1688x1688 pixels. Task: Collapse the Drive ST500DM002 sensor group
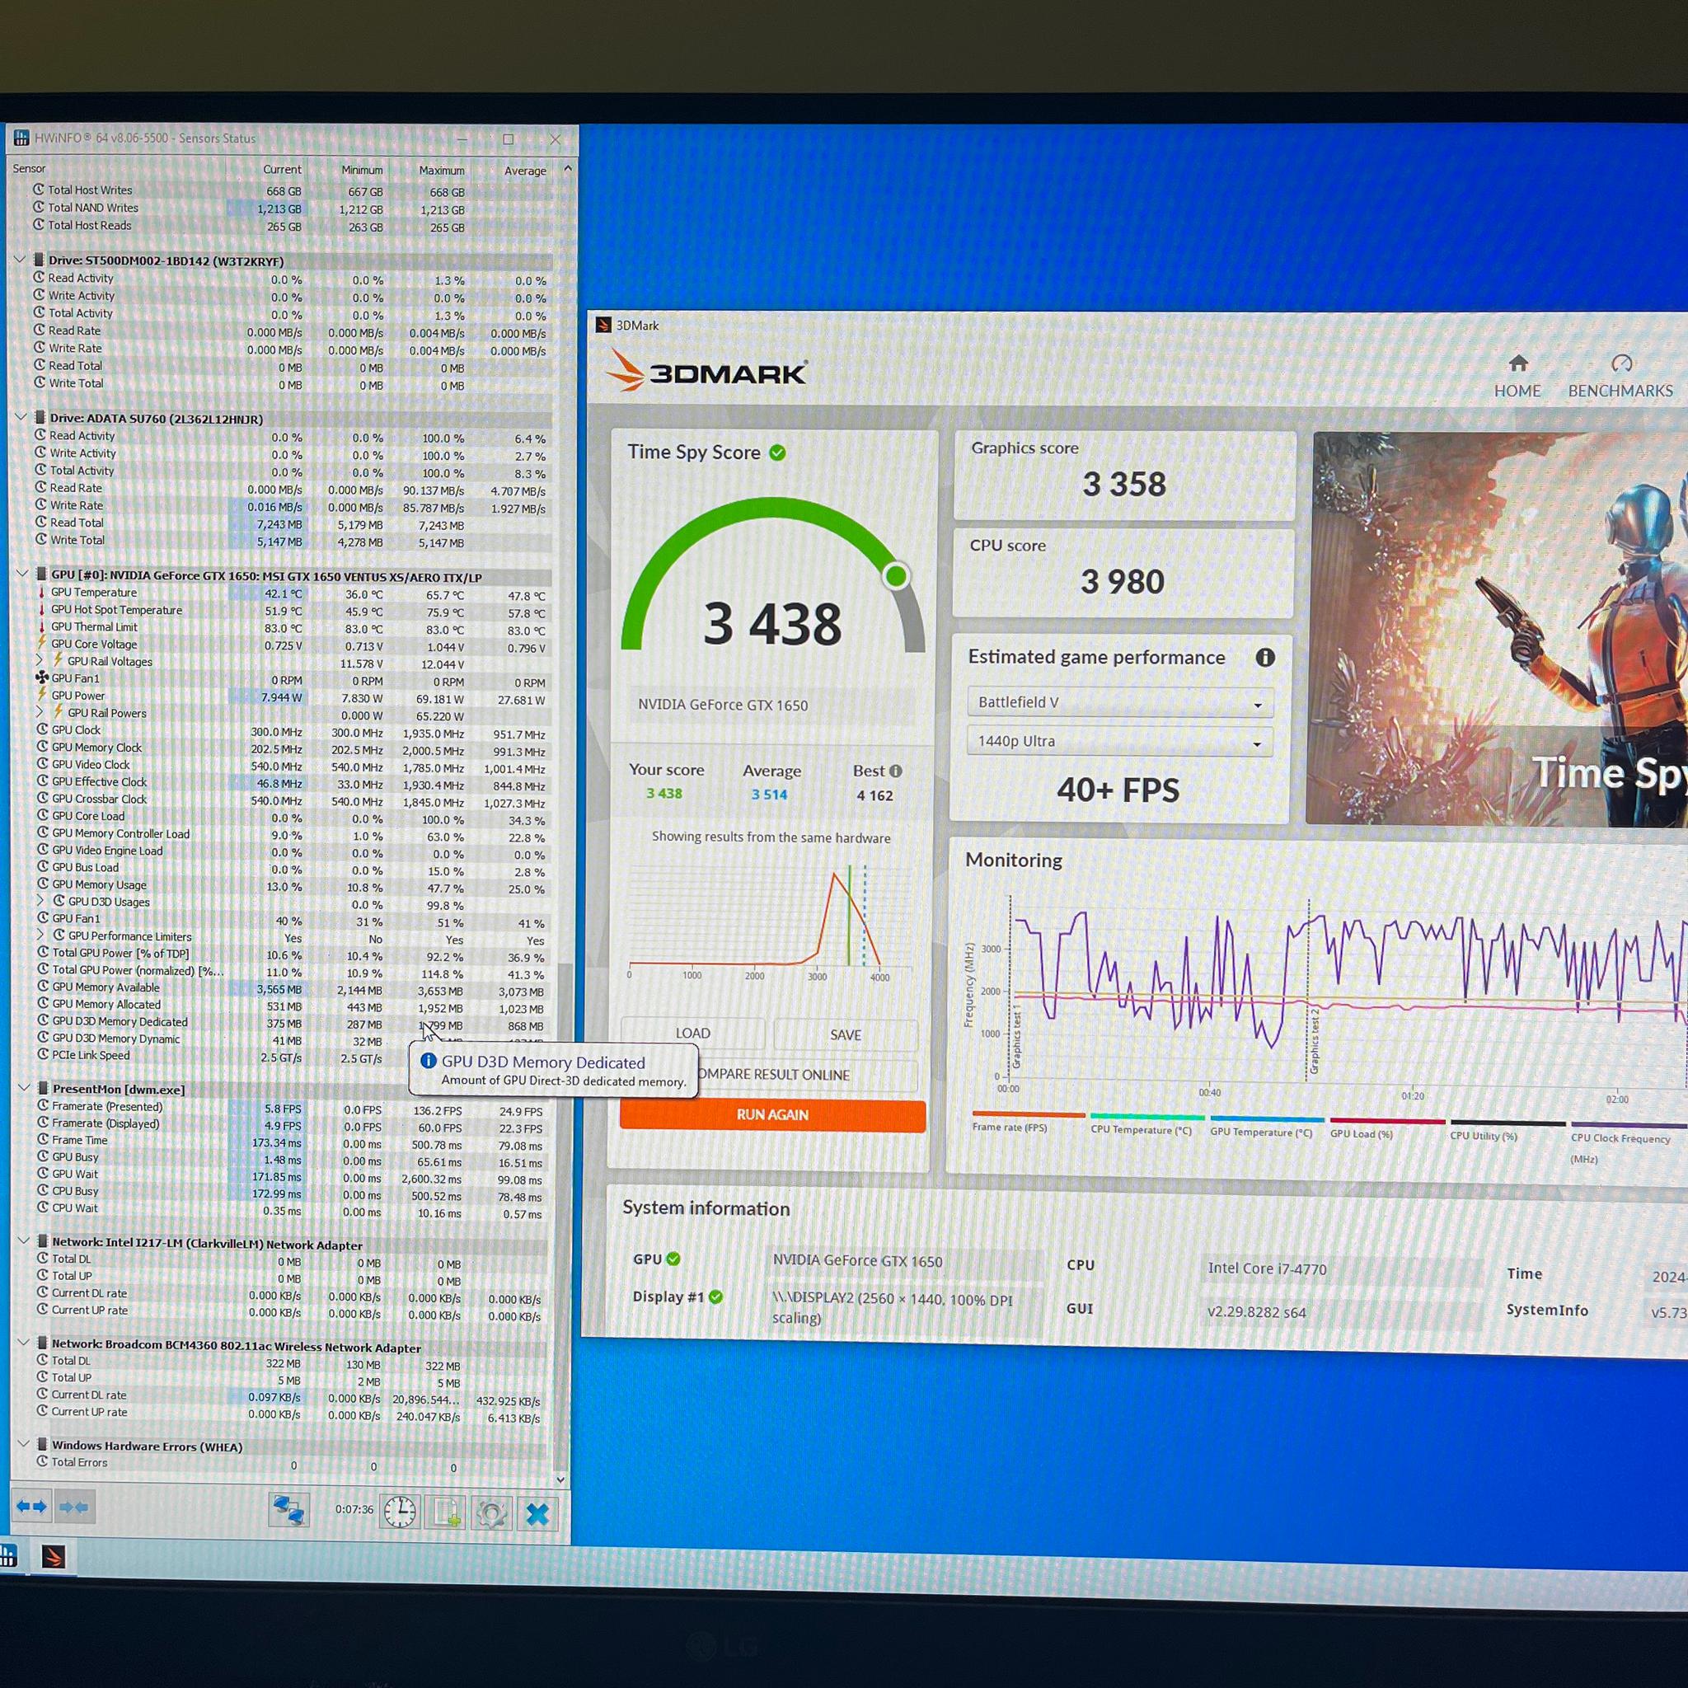tap(20, 260)
